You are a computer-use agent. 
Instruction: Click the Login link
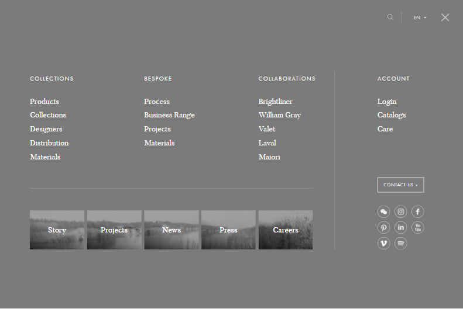387,102
